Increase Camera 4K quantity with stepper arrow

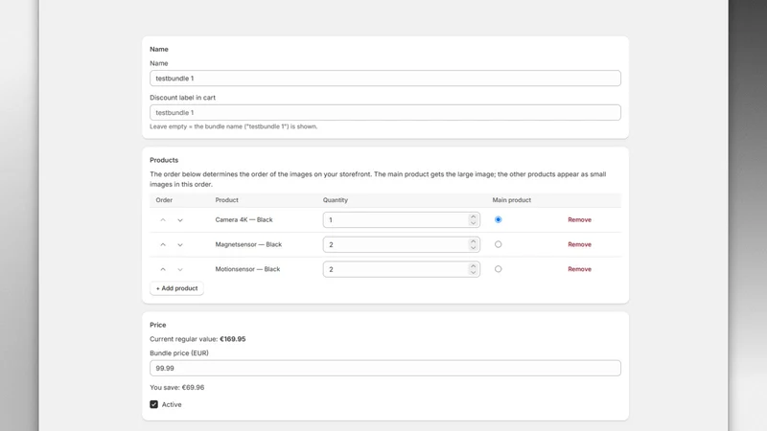point(473,216)
